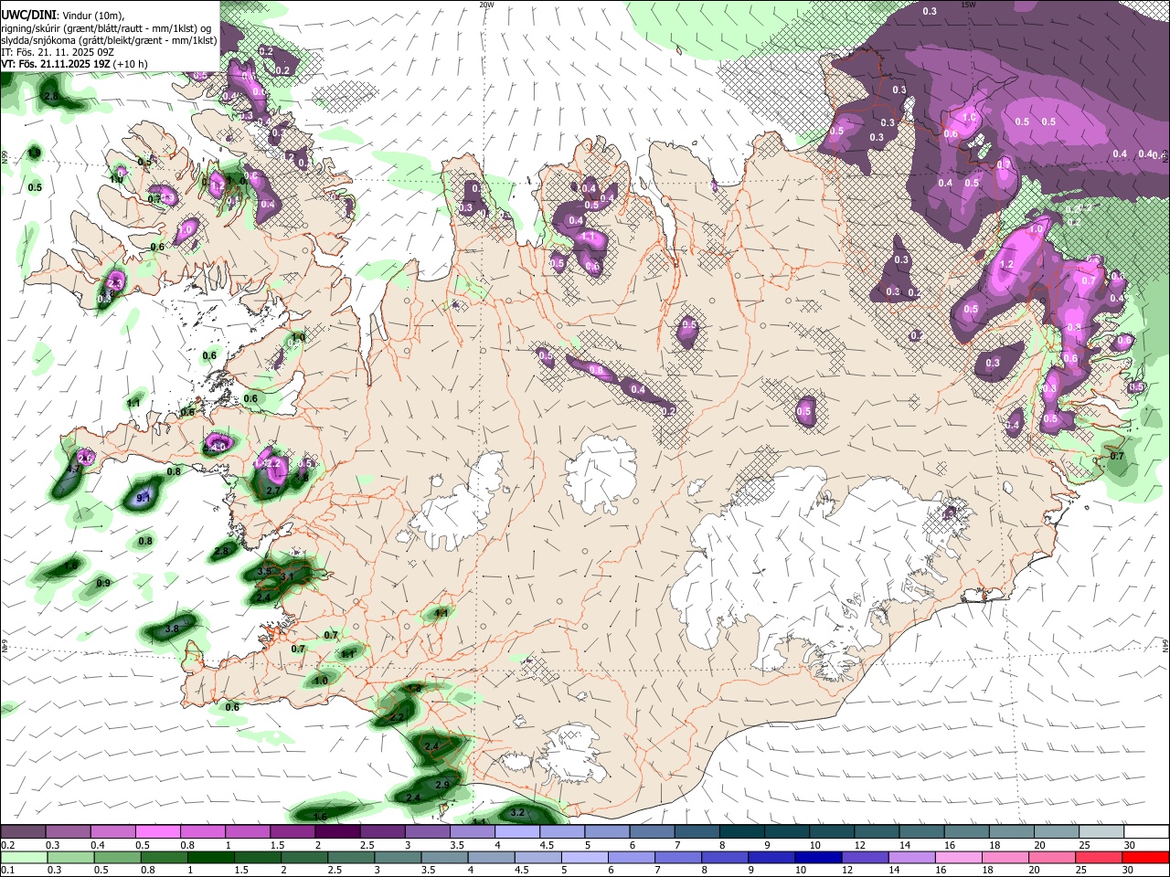
Task: Select the light green 0.3 swatch on rain scale
Action: [70, 858]
